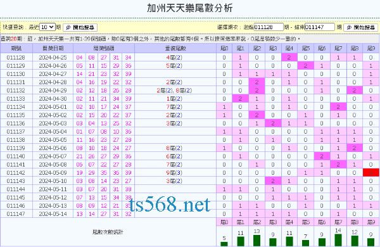Select period number 011133

tap(16, 99)
